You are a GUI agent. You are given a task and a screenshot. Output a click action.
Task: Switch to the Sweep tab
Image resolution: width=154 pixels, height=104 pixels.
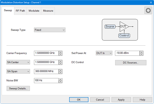[8, 10]
